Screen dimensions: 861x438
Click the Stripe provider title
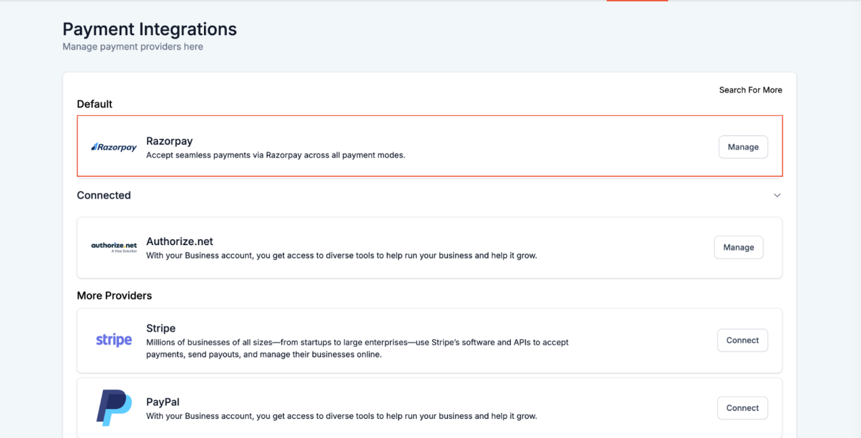(161, 328)
